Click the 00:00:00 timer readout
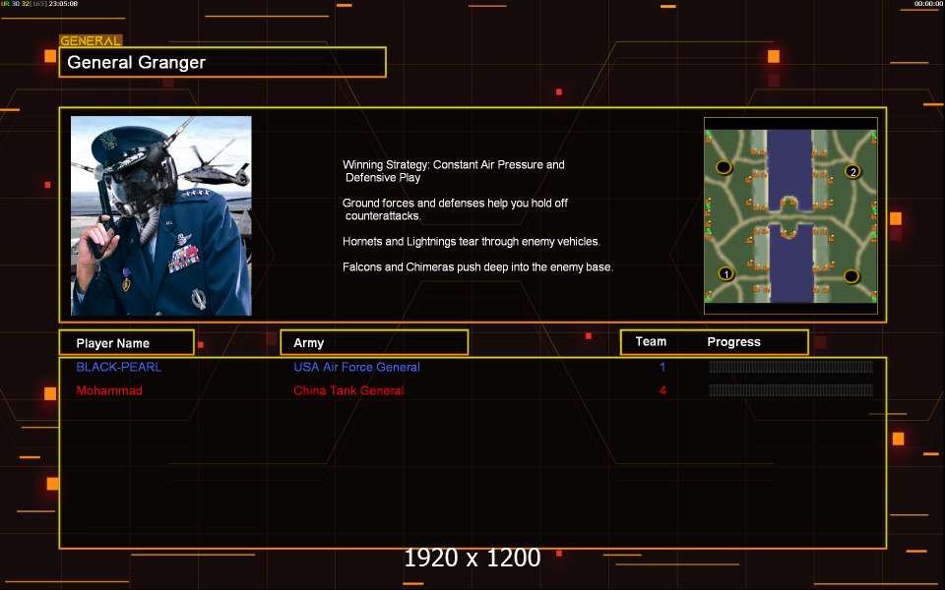Image resolution: width=945 pixels, height=590 pixels. pyautogui.click(x=928, y=4)
